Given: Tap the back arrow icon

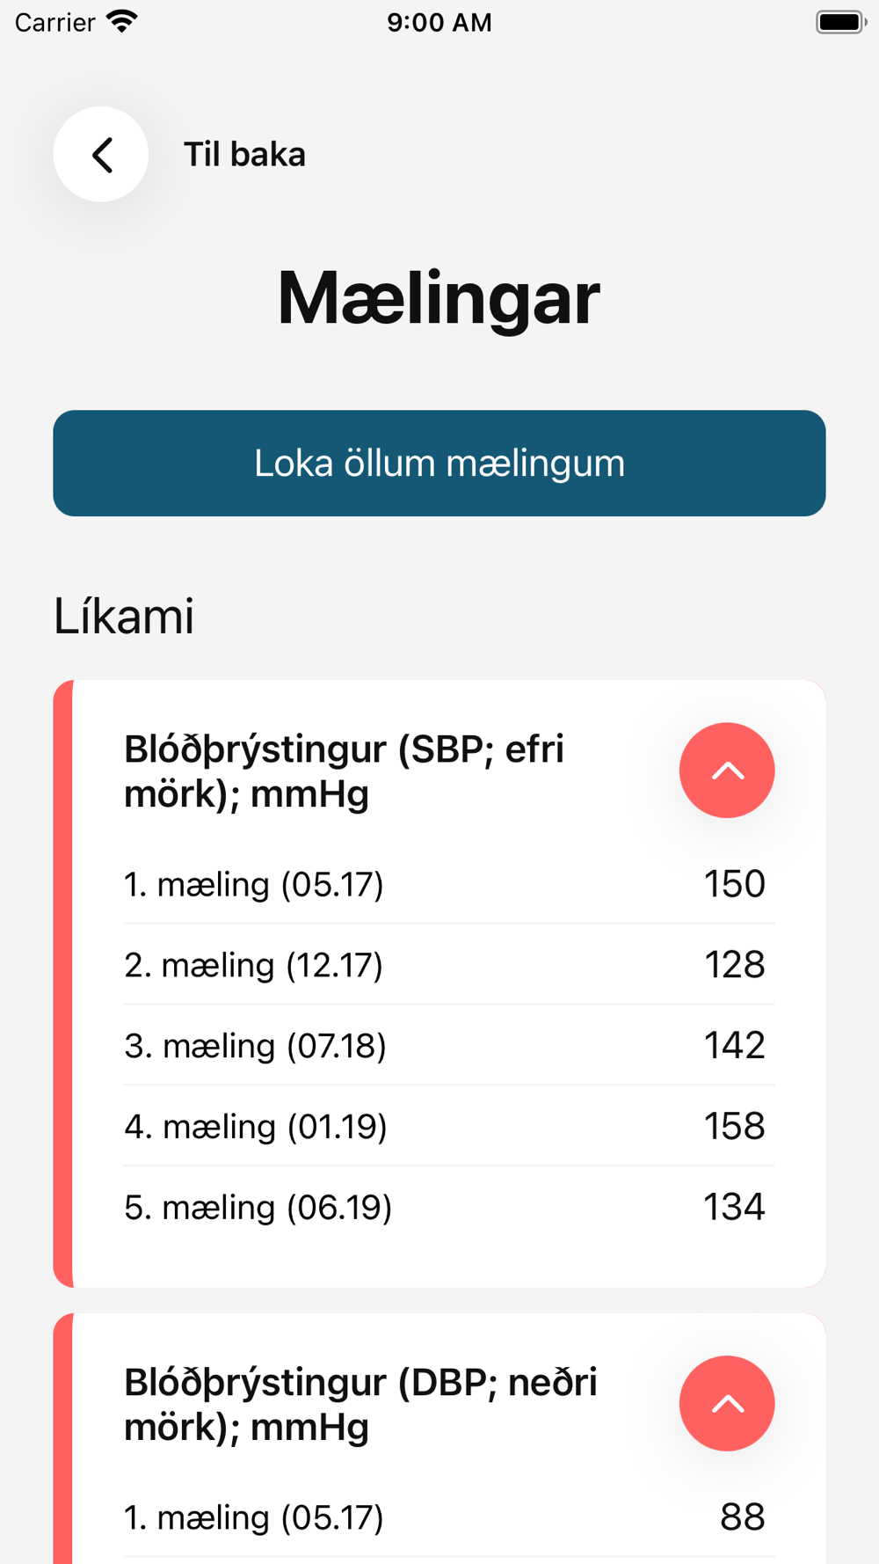Looking at the screenshot, I should point(101,155).
